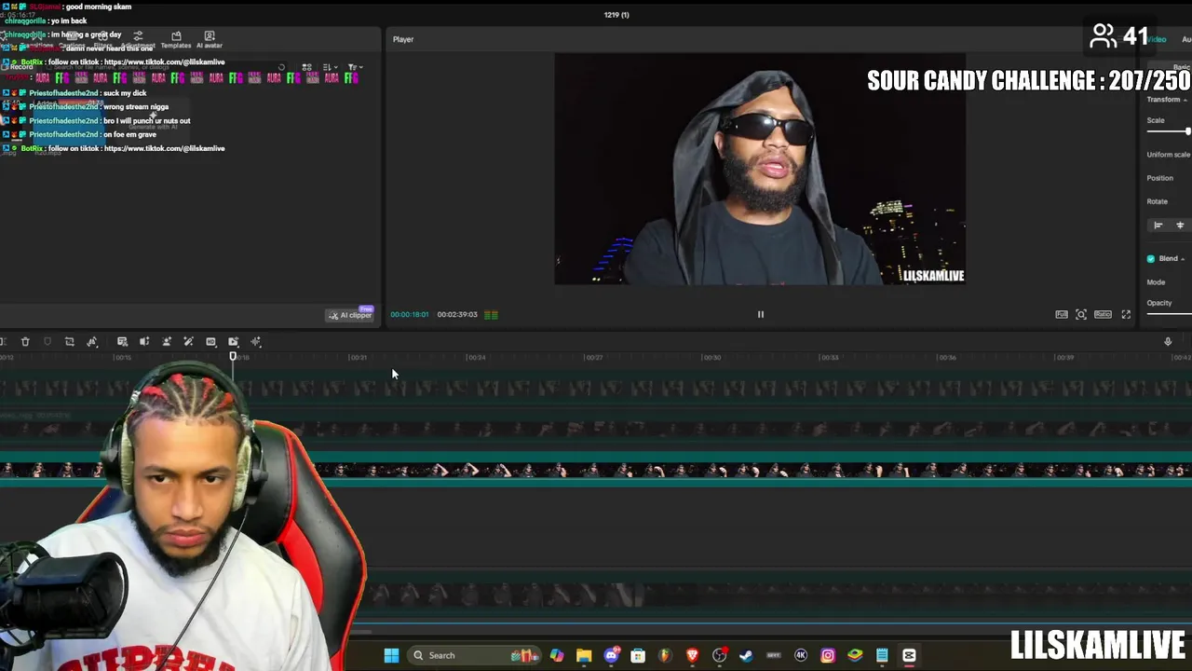Open the Notepad taskbar icon

coord(882,655)
